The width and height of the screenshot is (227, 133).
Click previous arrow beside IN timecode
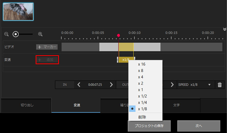pyautogui.click(x=79, y=85)
